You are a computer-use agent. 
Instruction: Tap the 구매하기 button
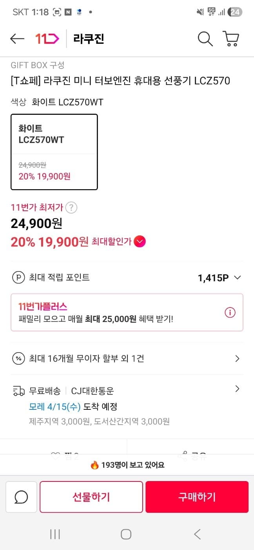(197, 497)
